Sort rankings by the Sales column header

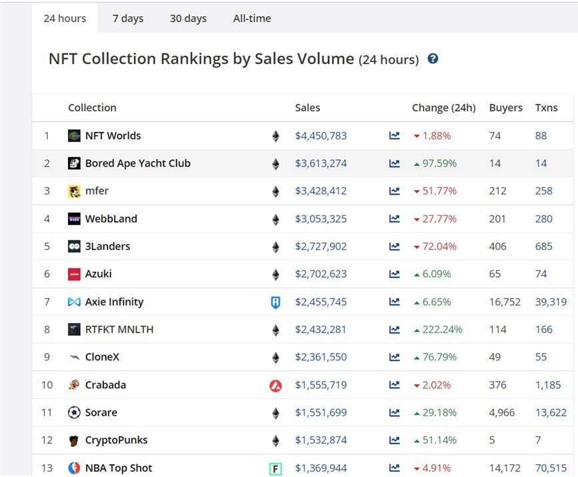pos(307,107)
